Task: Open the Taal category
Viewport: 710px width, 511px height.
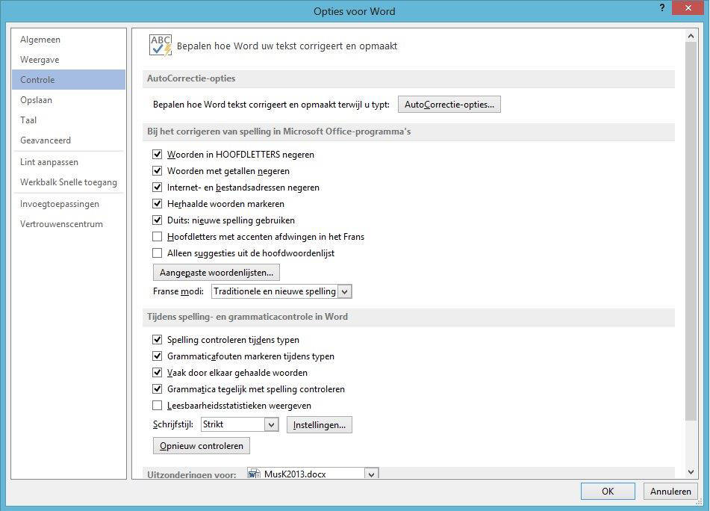Action: pos(69,120)
